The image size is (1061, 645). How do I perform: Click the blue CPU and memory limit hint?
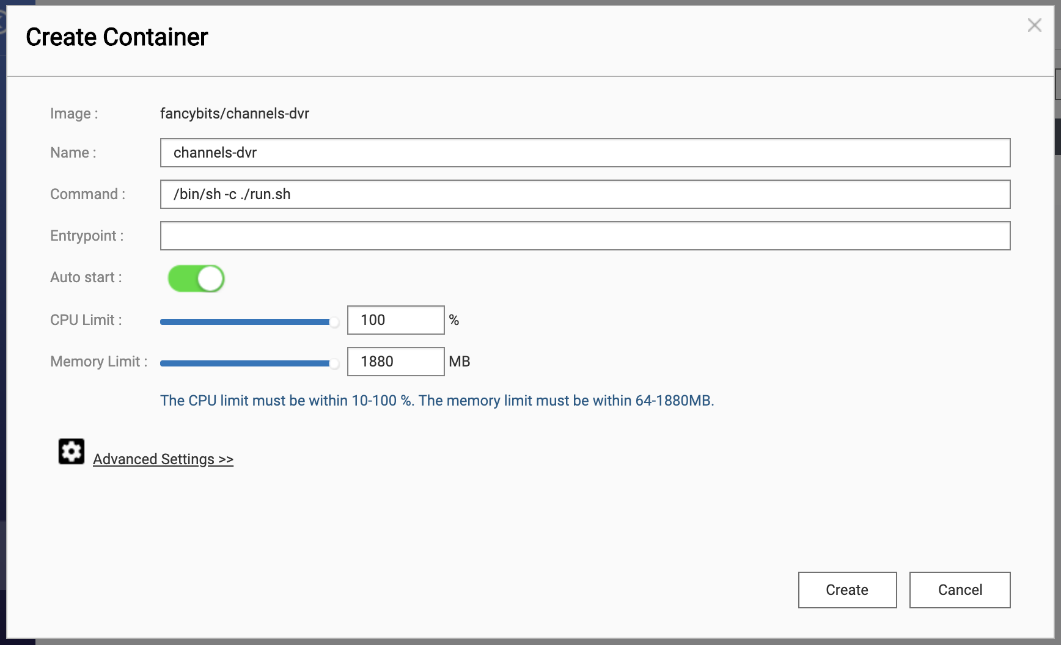click(x=437, y=401)
